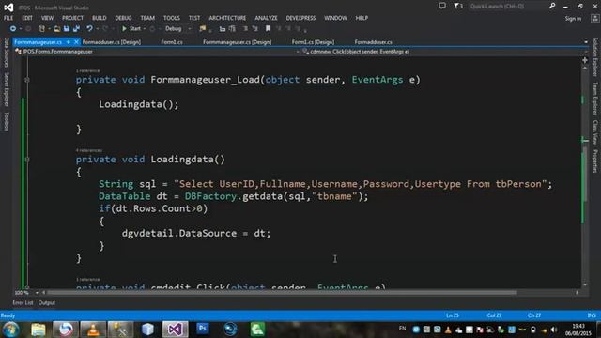Click the decrease indent toolbar icon
This screenshot has width=601, height=338.
tap(223, 29)
